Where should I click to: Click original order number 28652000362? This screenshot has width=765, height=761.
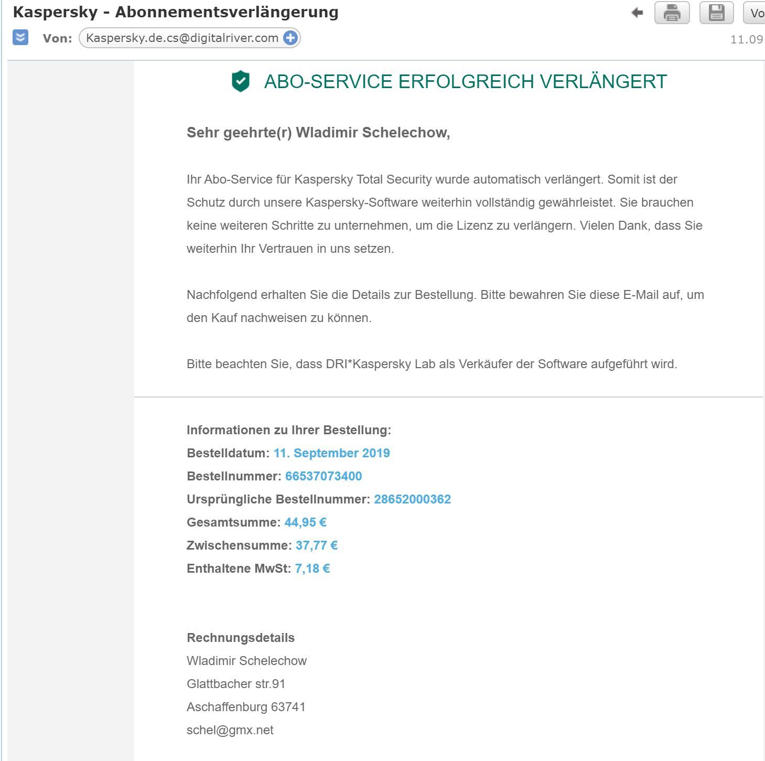pos(412,499)
